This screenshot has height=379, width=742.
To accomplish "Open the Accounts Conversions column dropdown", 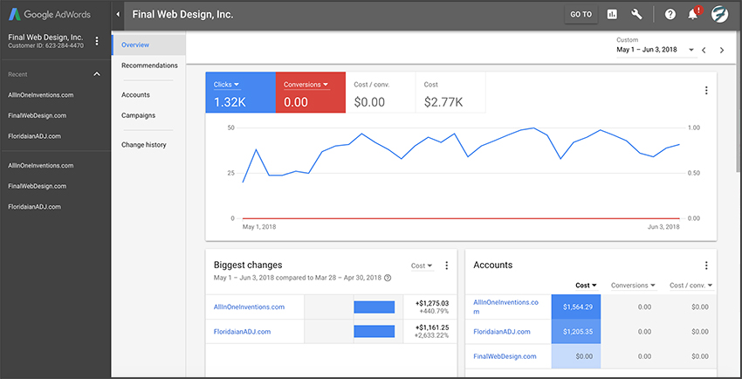I will click(x=633, y=286).
